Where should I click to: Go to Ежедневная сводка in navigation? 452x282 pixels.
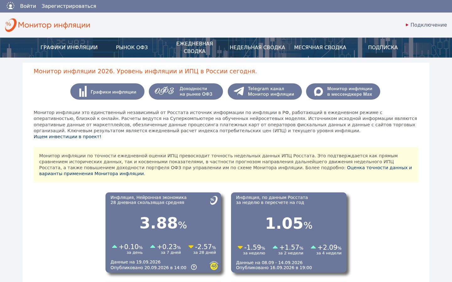[195, 47]
